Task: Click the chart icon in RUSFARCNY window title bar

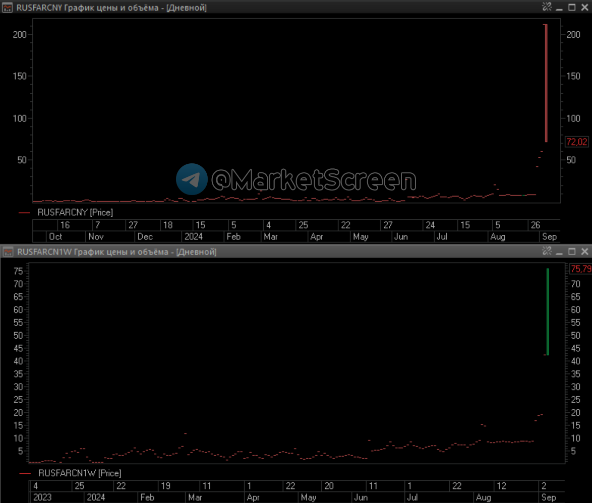Action: pyautogui.click(x=7, y=7)
